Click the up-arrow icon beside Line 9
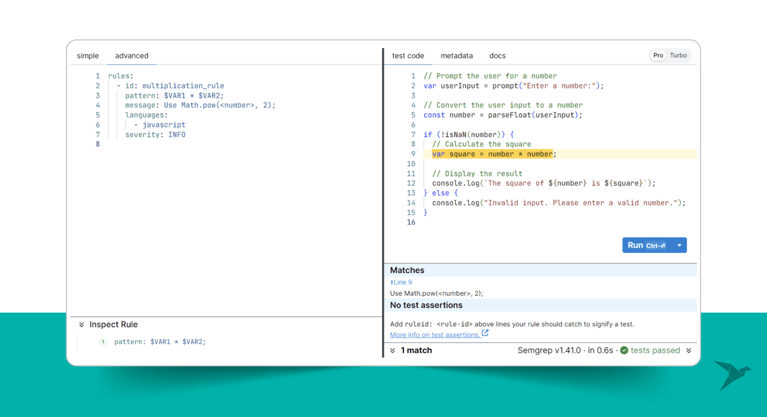 [392, 282]
